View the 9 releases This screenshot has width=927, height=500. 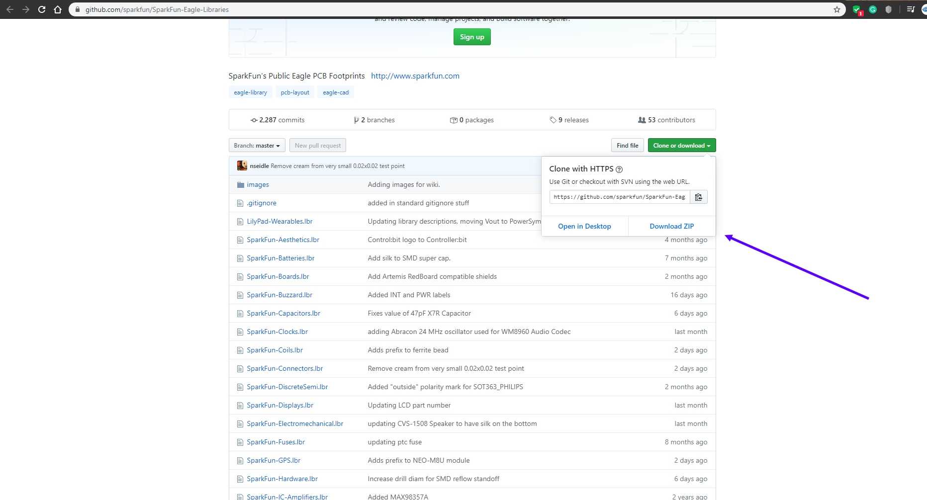[x=569, y=120]
